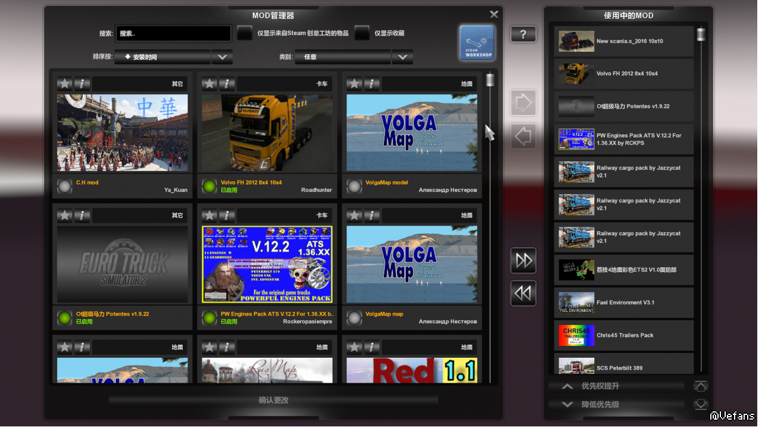Click the Volvo FH 2012 truck thumbnail
Screen dimensions: 762x428
pyautogui.click(x=267, y=133)
